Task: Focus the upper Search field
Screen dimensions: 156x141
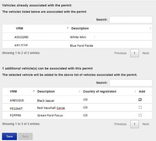Action: tap(131, 20)
